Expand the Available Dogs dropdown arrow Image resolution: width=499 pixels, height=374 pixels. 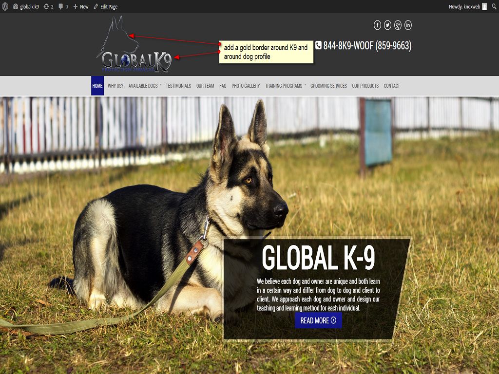point(161,85)
